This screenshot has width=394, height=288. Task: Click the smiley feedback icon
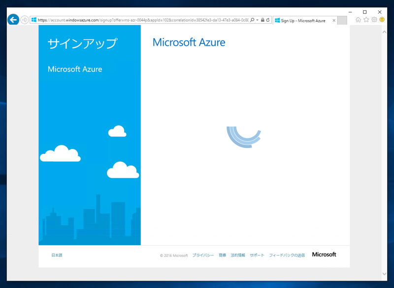[382, 20]
